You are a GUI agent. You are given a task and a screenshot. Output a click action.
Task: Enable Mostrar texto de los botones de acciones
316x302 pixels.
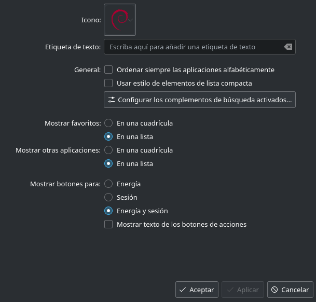[108, 225]
